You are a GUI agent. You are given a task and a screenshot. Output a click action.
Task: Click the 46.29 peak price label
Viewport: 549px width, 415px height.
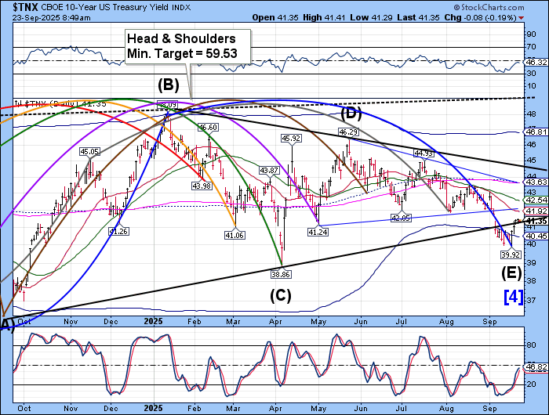(x=348, y=132)
